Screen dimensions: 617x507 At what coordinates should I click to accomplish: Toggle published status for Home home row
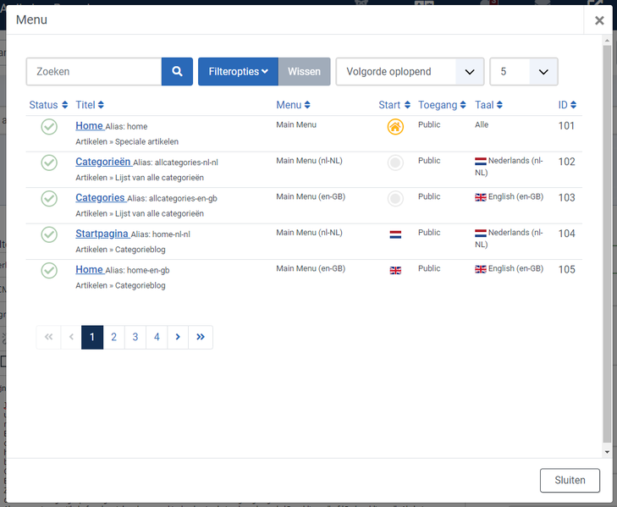click(49, 127)
